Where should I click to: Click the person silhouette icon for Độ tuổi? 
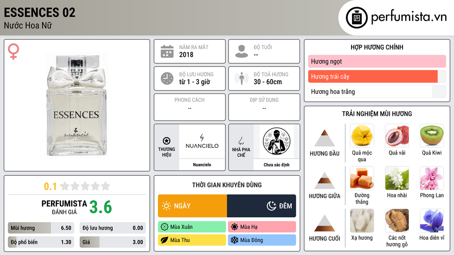point(242,51)
